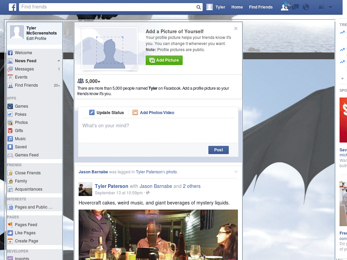Image resolution: width=347 pixels, height=260 pixels.
Task: Click Edit Profile link
Action: tap(36, 39)
